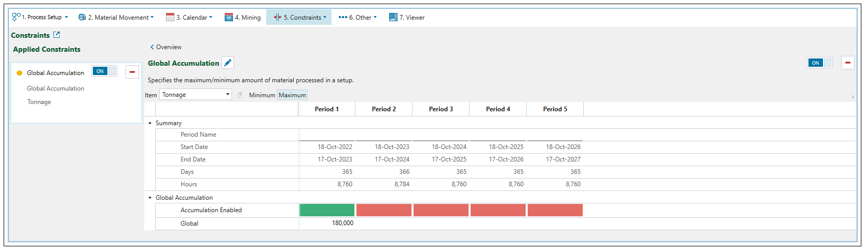Click the pop-out icon beside Constraints heading
This screenshot has height=251, width=865.
(57, 35)
